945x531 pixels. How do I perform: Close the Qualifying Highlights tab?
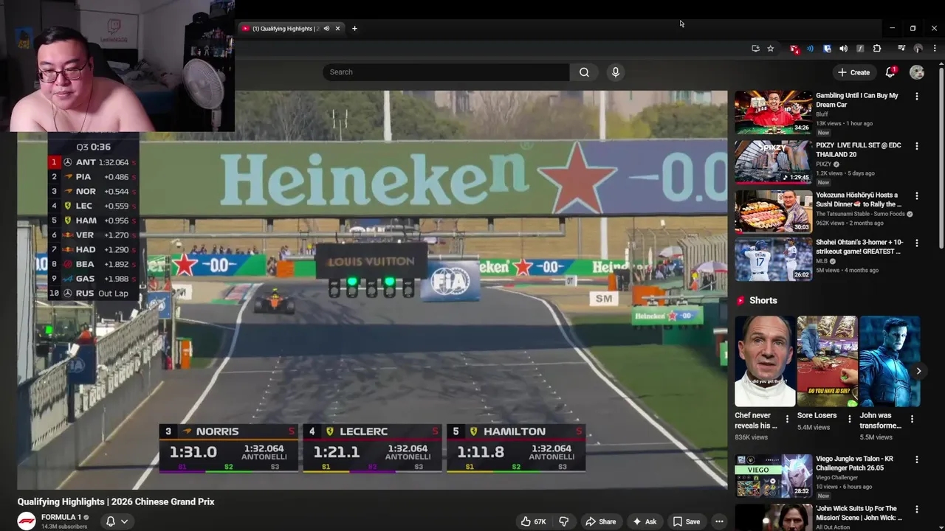click(337, 29)
